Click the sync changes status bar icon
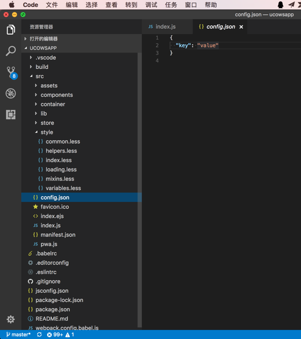Viewport: 301px width, 339px height. coord(39,334)
